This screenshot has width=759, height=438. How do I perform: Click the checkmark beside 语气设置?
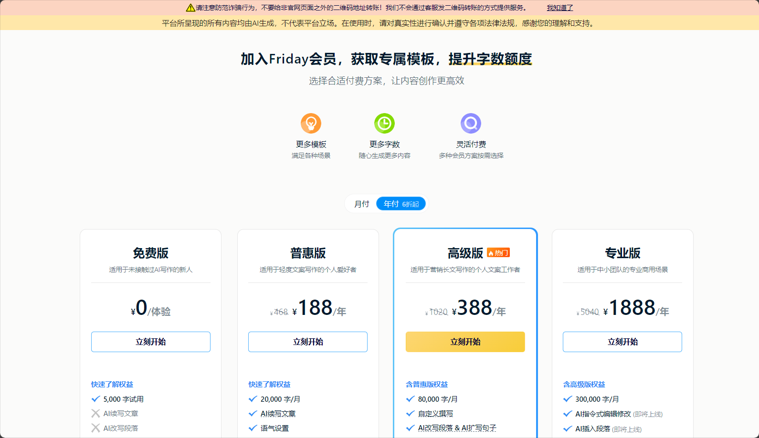click(253, 428)
